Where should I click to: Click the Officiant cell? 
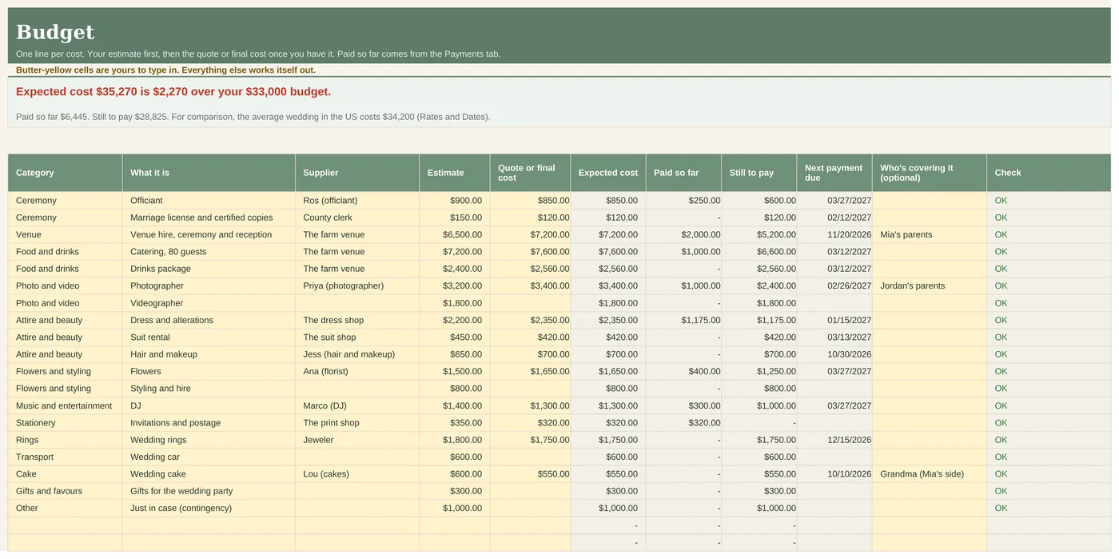[209, 201]
